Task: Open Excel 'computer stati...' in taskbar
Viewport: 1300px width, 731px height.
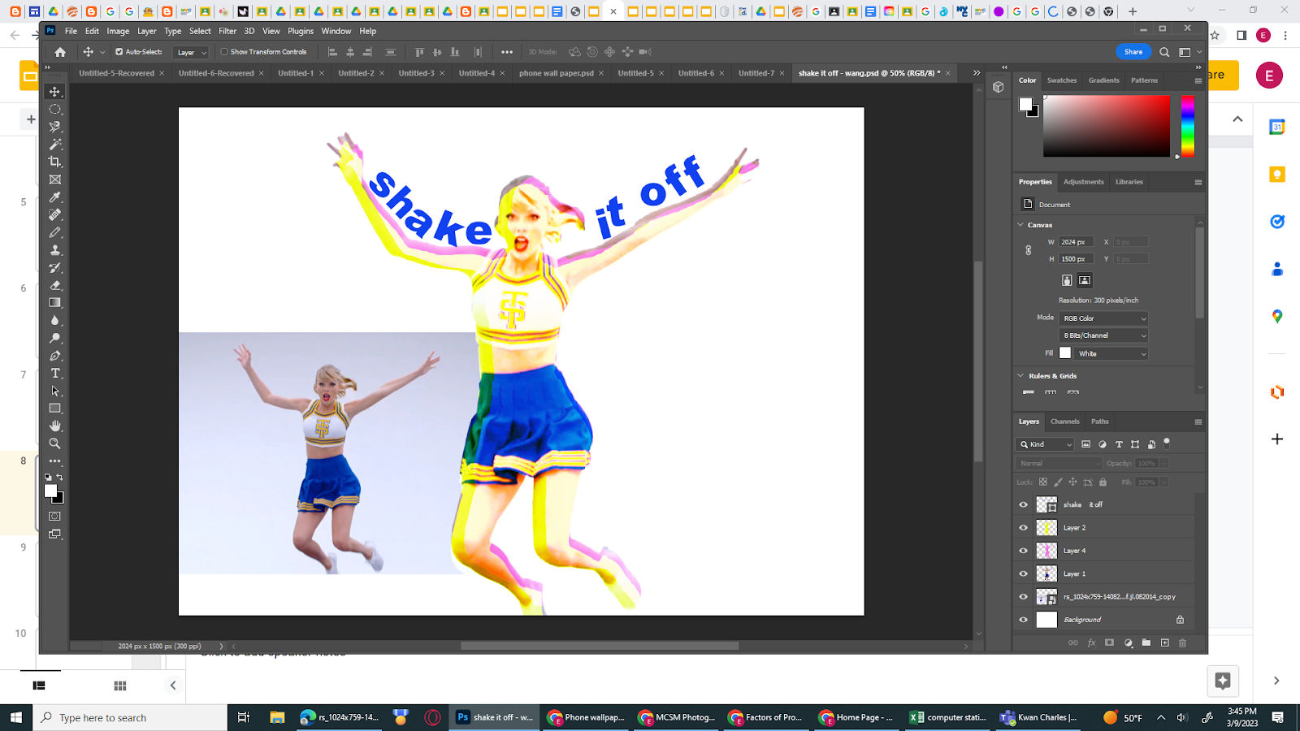Action: (948, 718)
